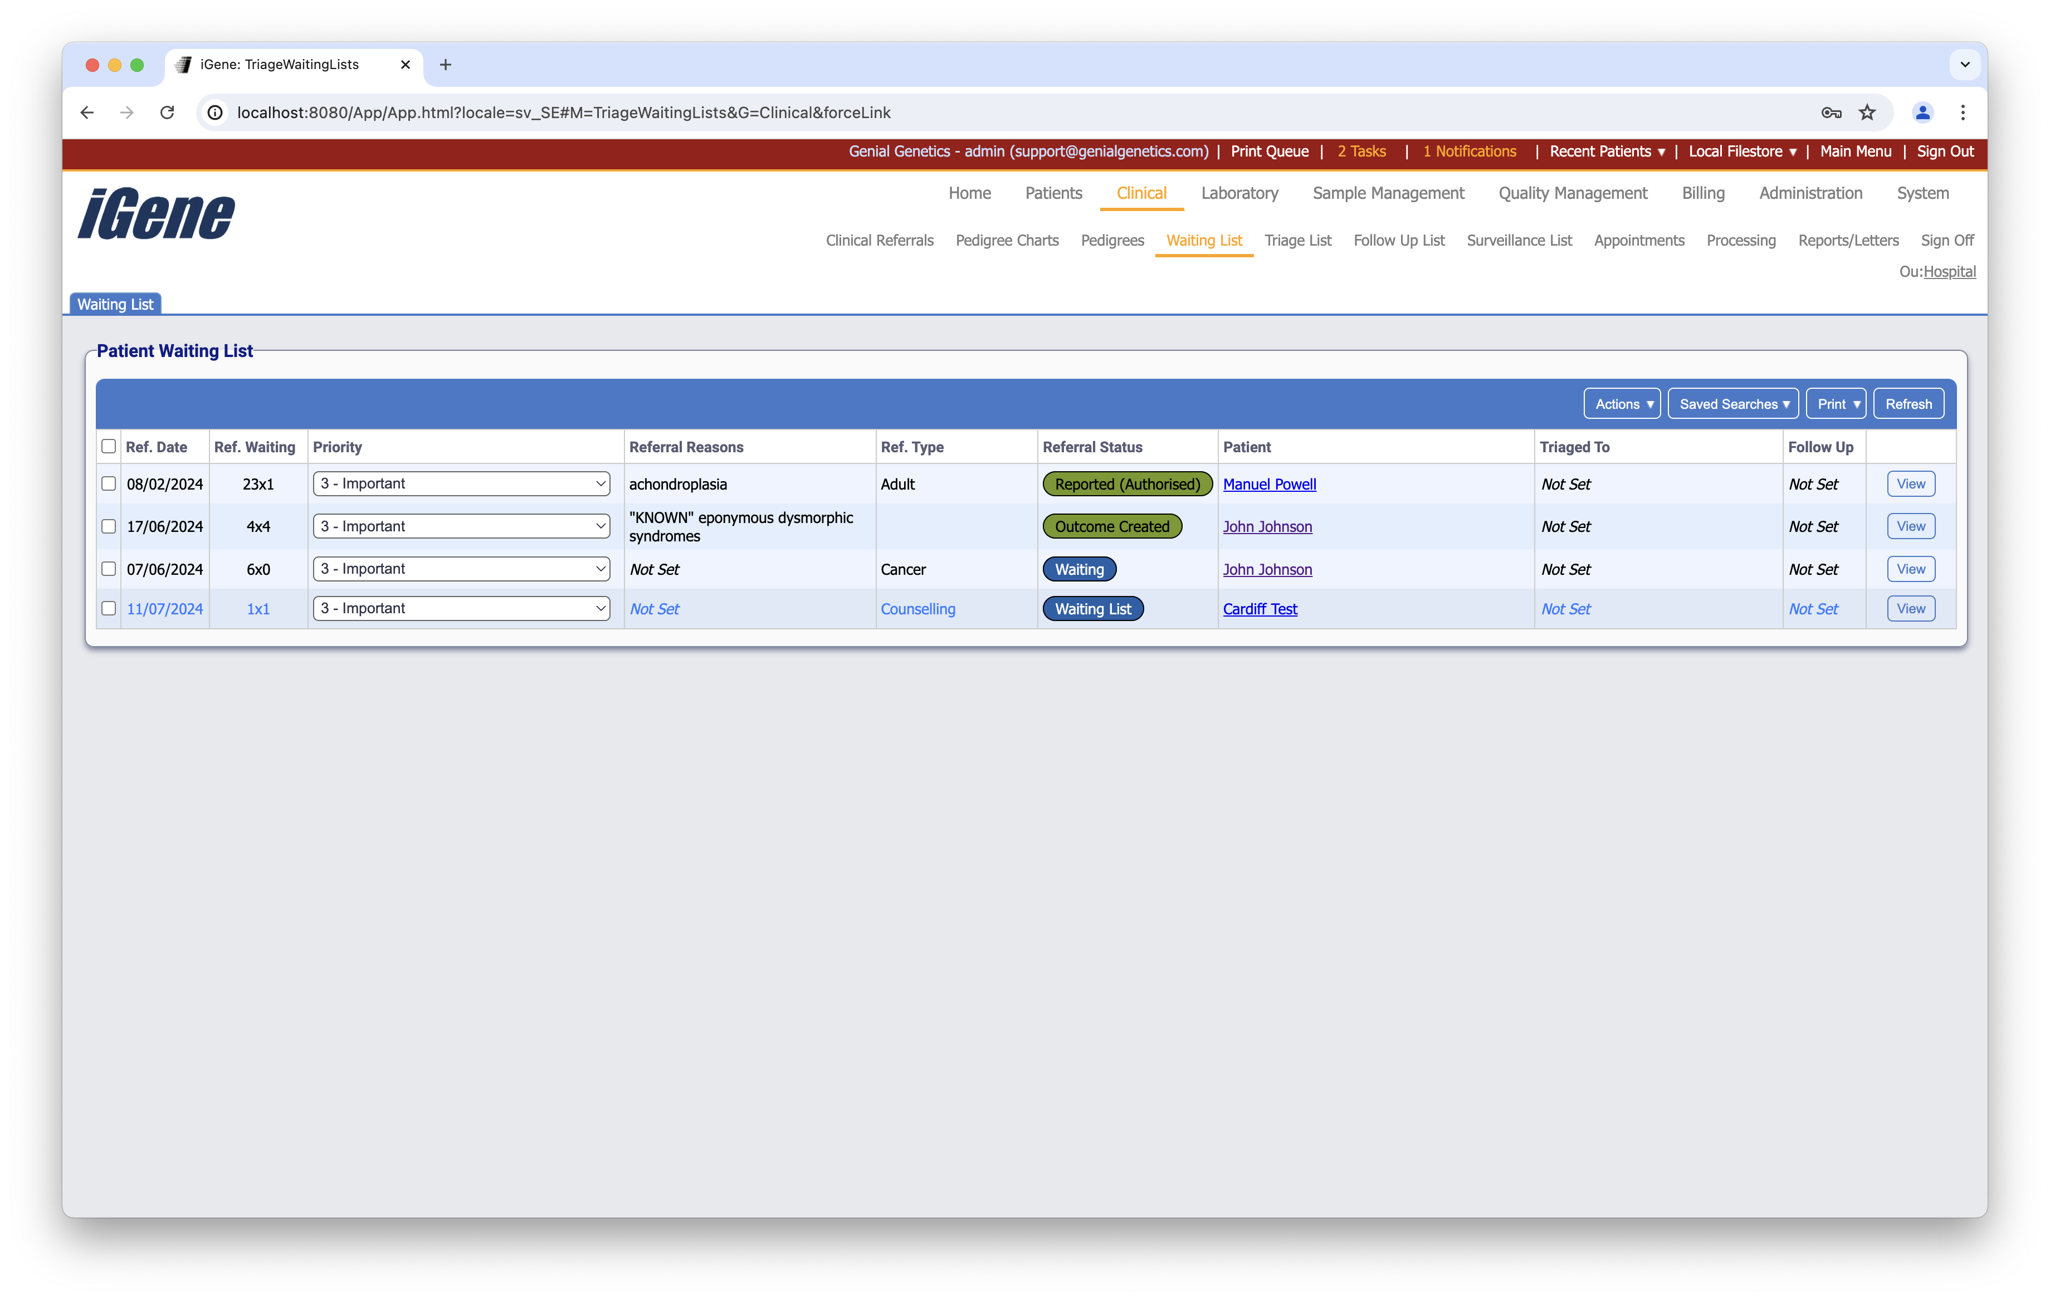2050x1300 pixels.
Task: Open priority dropdown for the 08/02/2024 referral
Action: [461, 483]
